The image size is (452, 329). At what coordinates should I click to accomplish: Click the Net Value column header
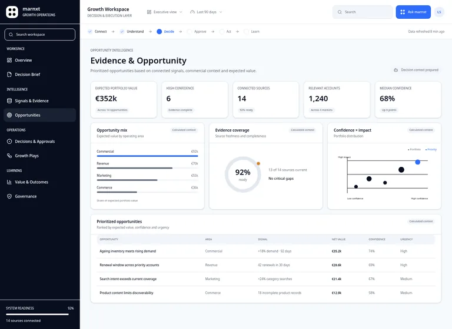pos(338,240)
